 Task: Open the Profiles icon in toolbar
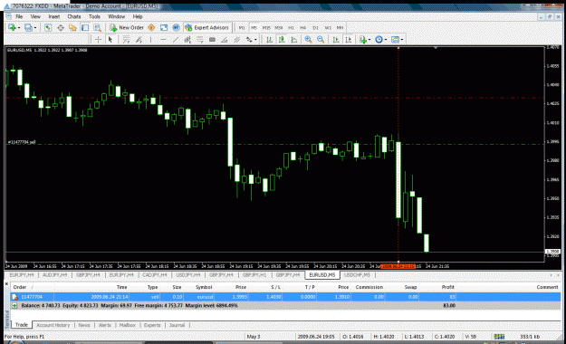point(28,28)
